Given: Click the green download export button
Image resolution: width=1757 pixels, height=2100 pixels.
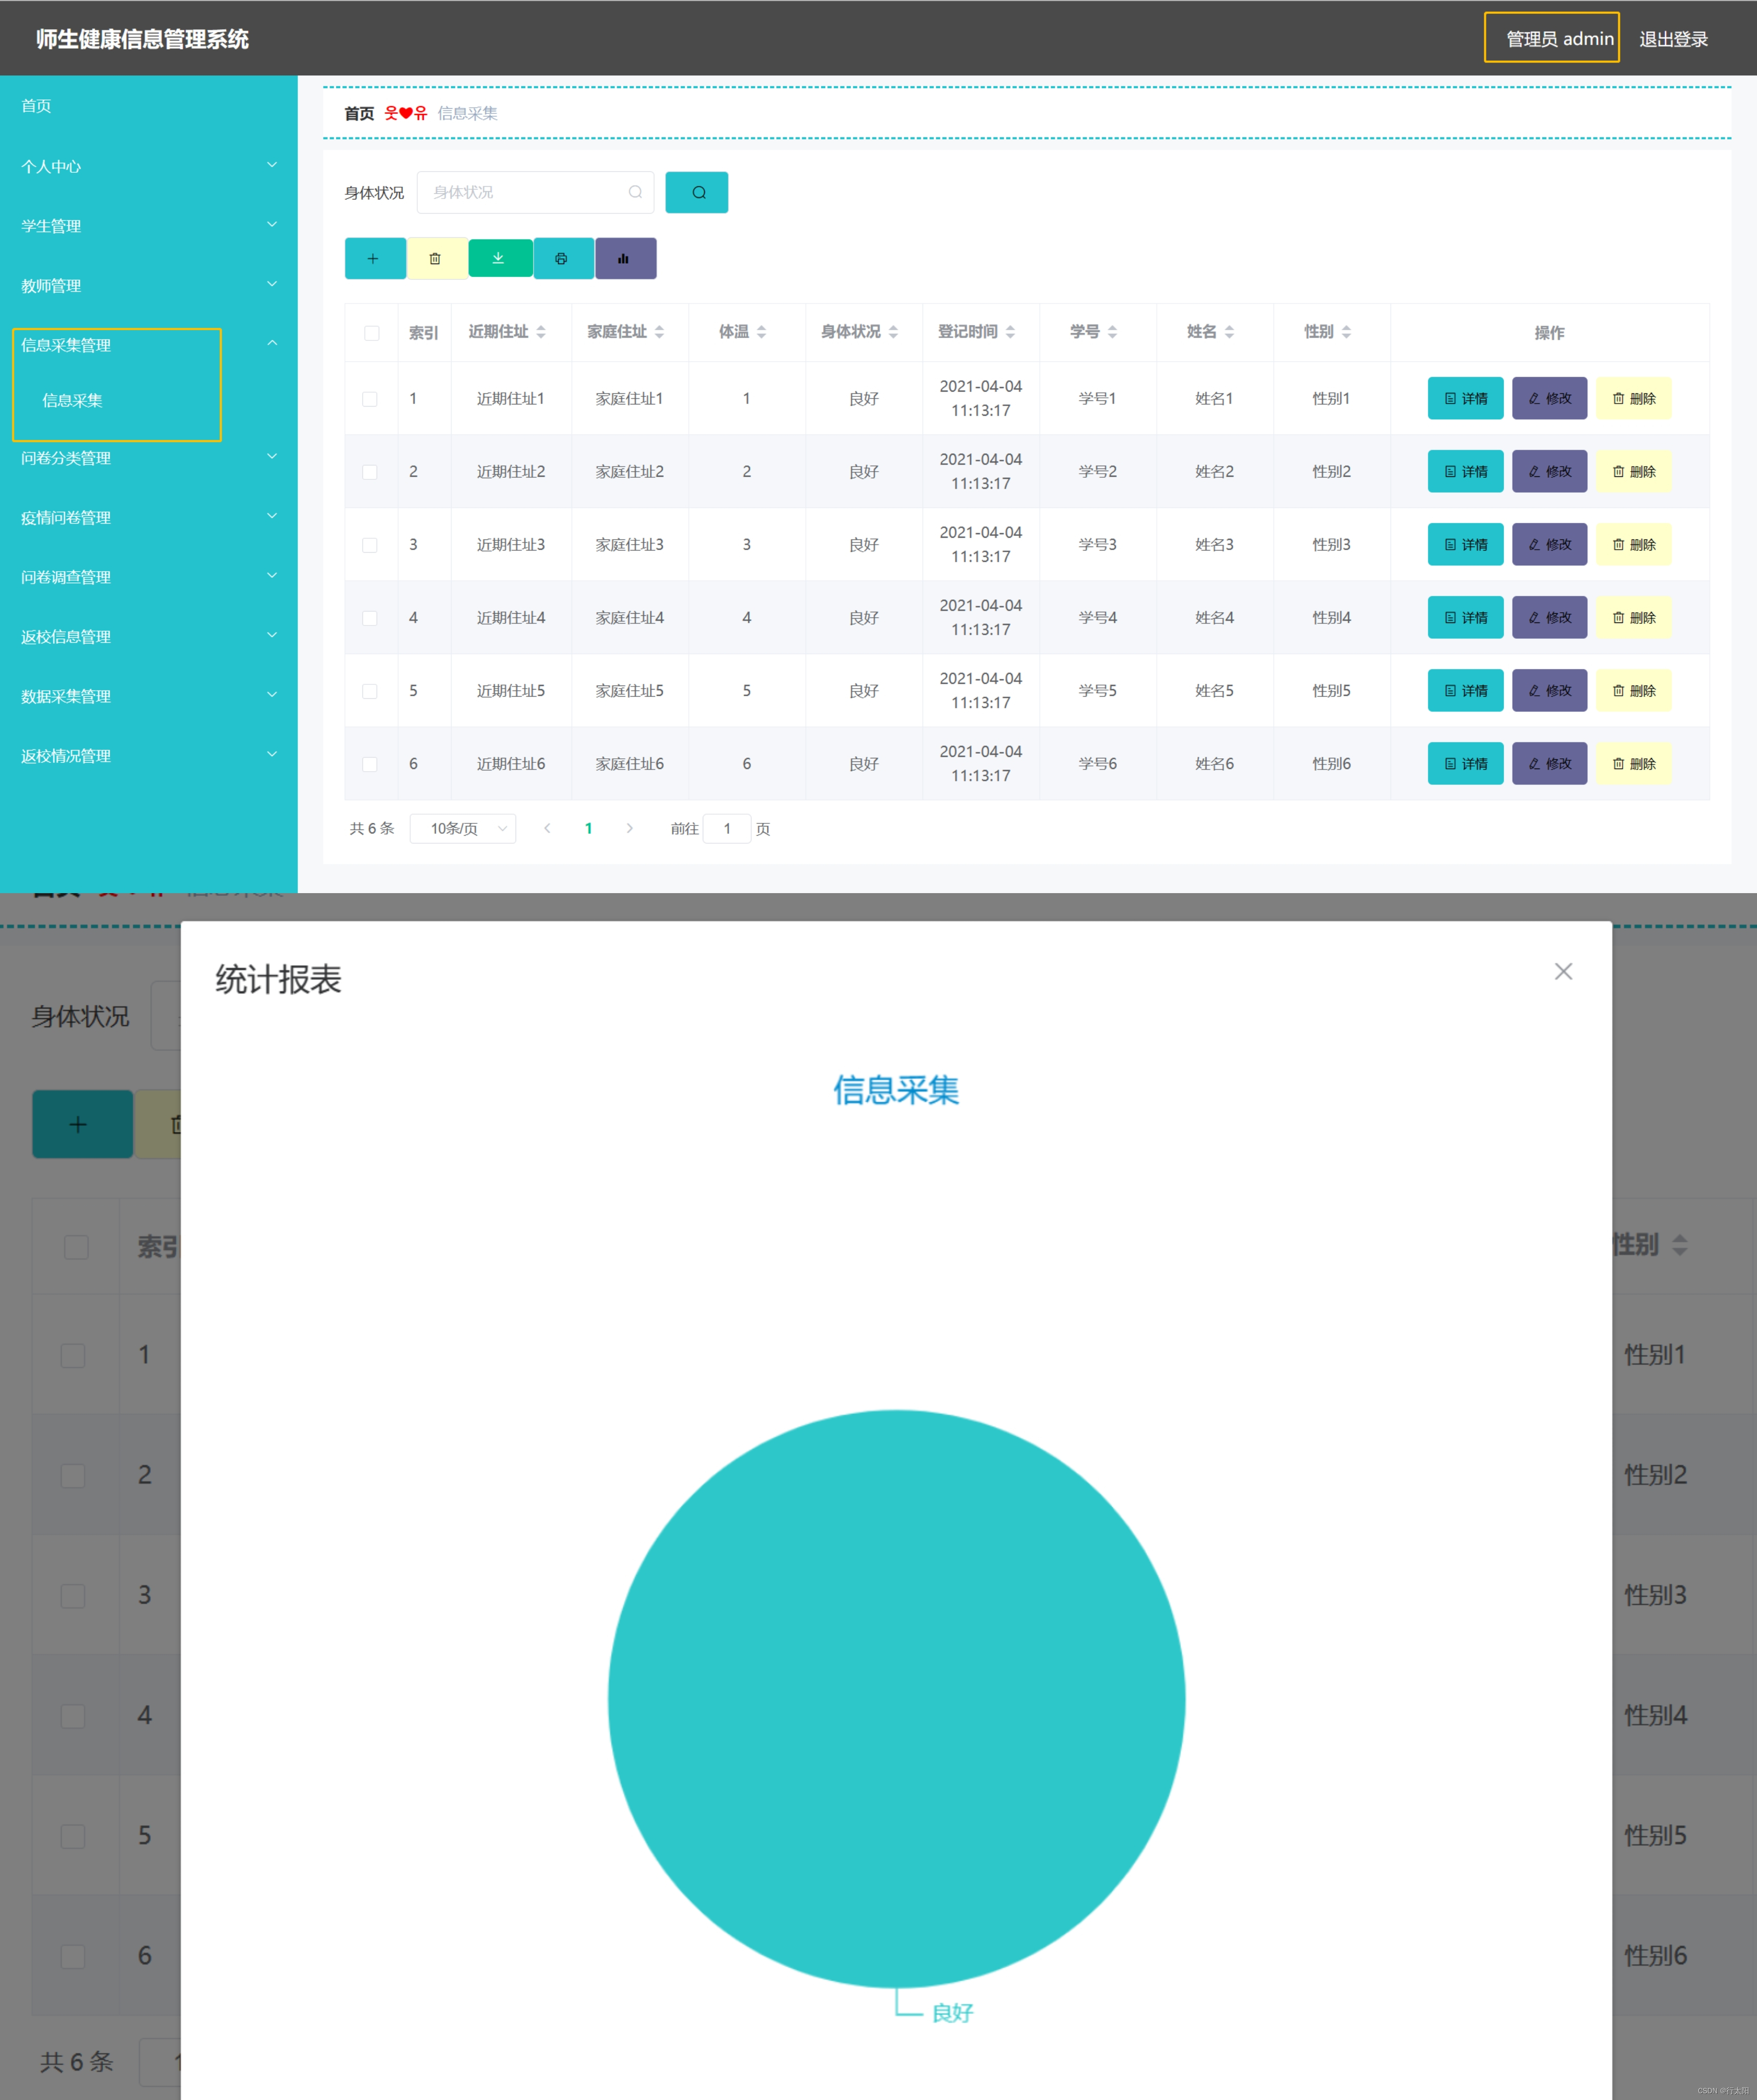Looking at the screenshot, I should pyautogui.click(x=499, y=259).
